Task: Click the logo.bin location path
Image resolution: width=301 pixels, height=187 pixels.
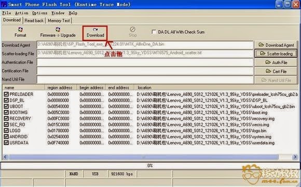Action: pos(201,131)
